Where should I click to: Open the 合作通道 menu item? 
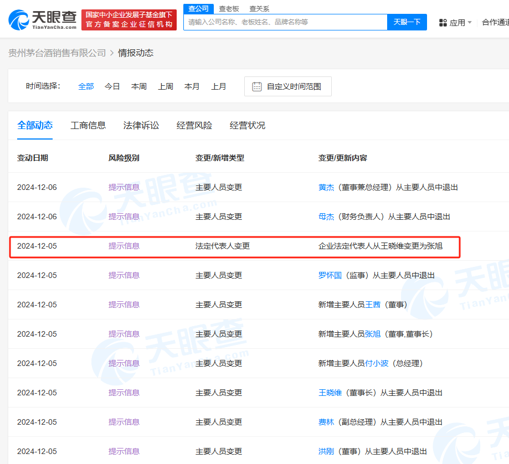click(x=495, y=22)
